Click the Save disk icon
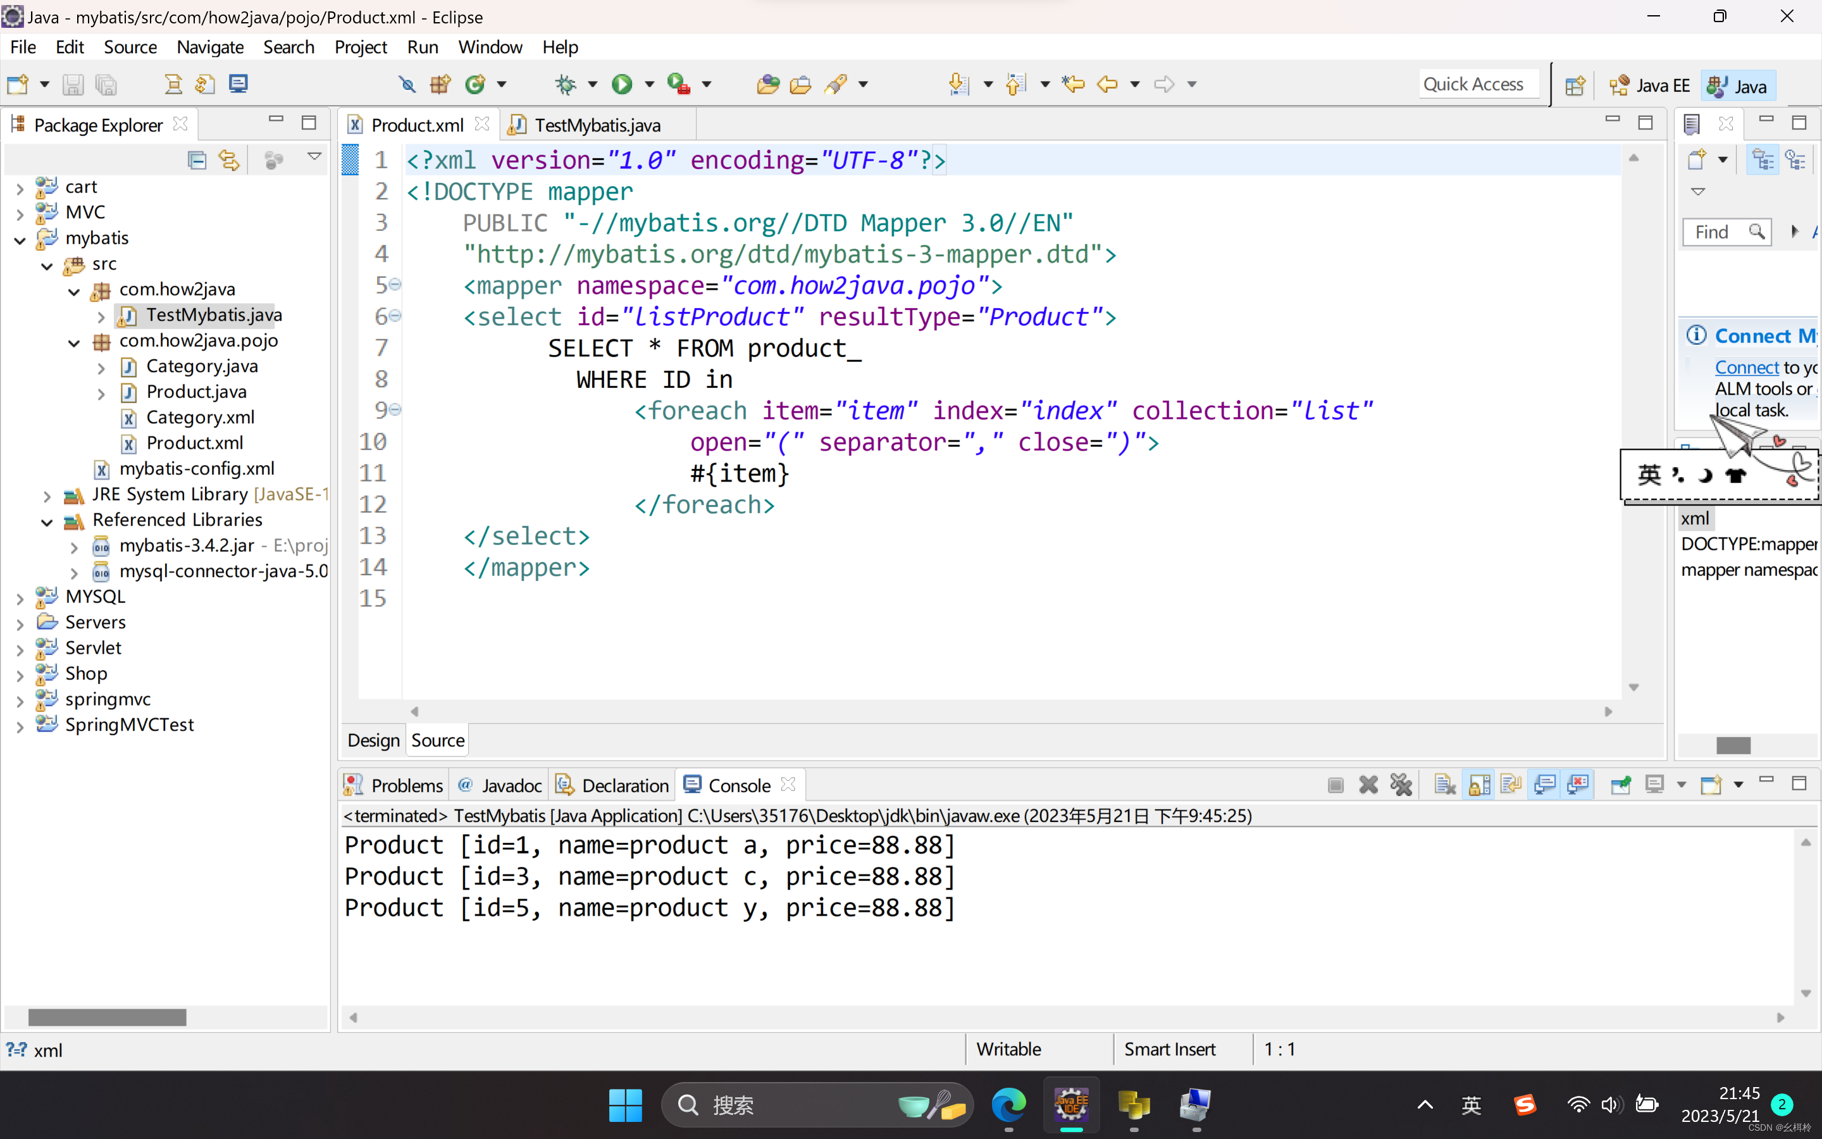This screenshot has height=1139, width=1822. coord(72,84)
